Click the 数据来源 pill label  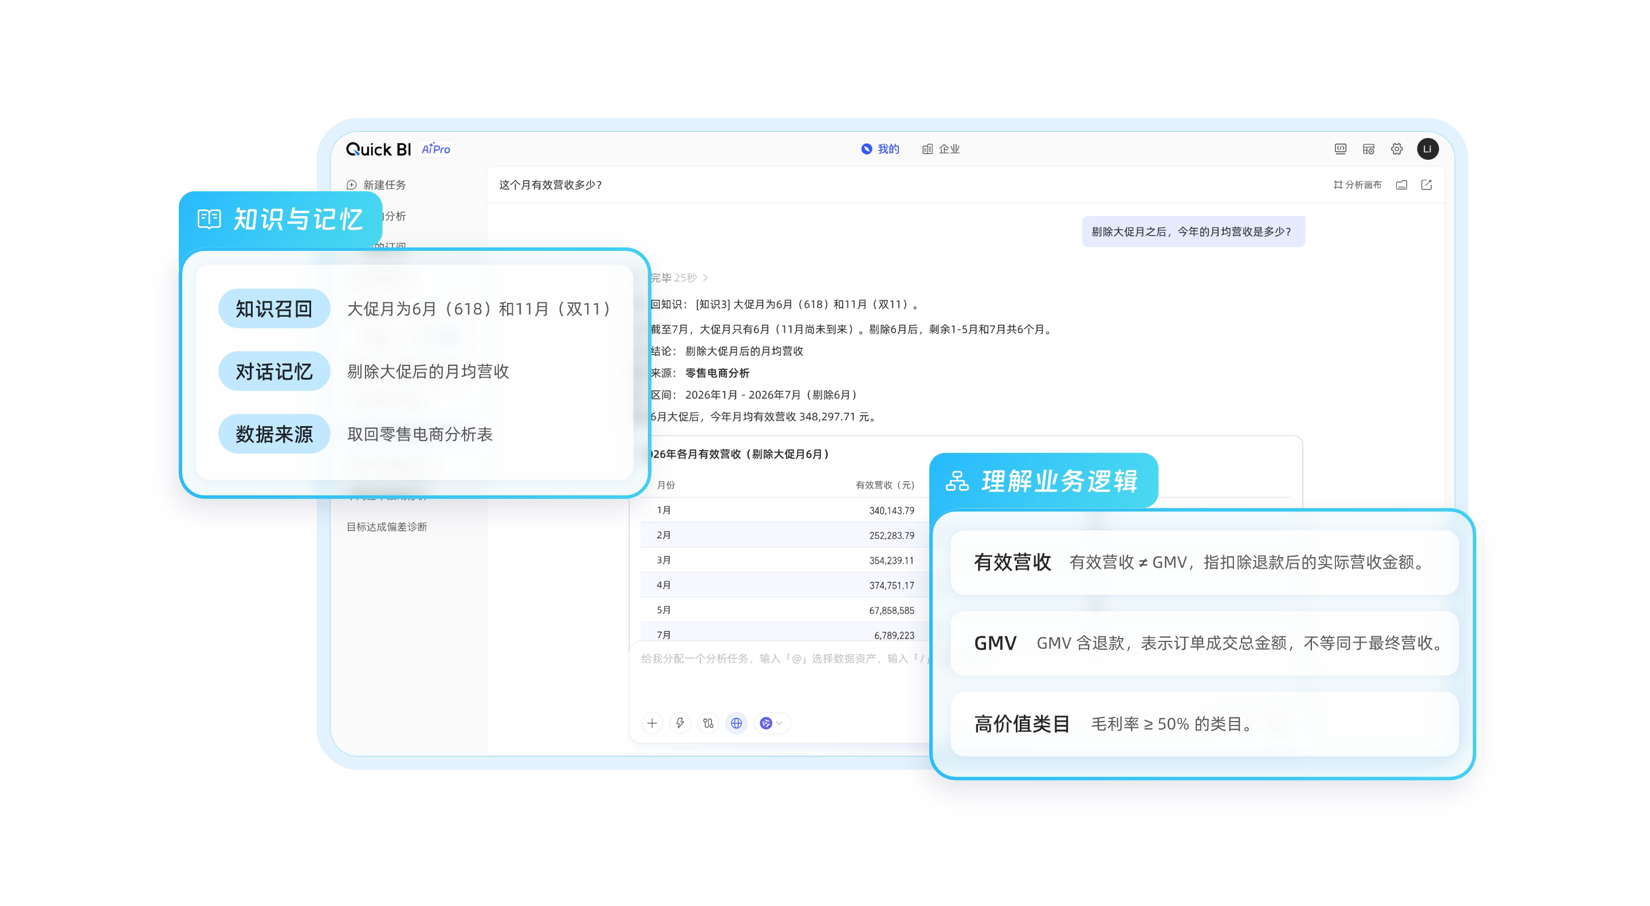click(274, 435)
